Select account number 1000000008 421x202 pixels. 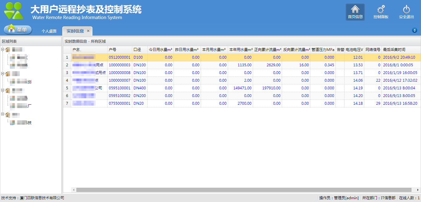[120, 73]
